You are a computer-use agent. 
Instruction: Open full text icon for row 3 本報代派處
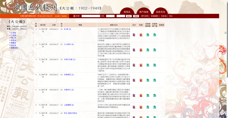[x=134, y=65]
